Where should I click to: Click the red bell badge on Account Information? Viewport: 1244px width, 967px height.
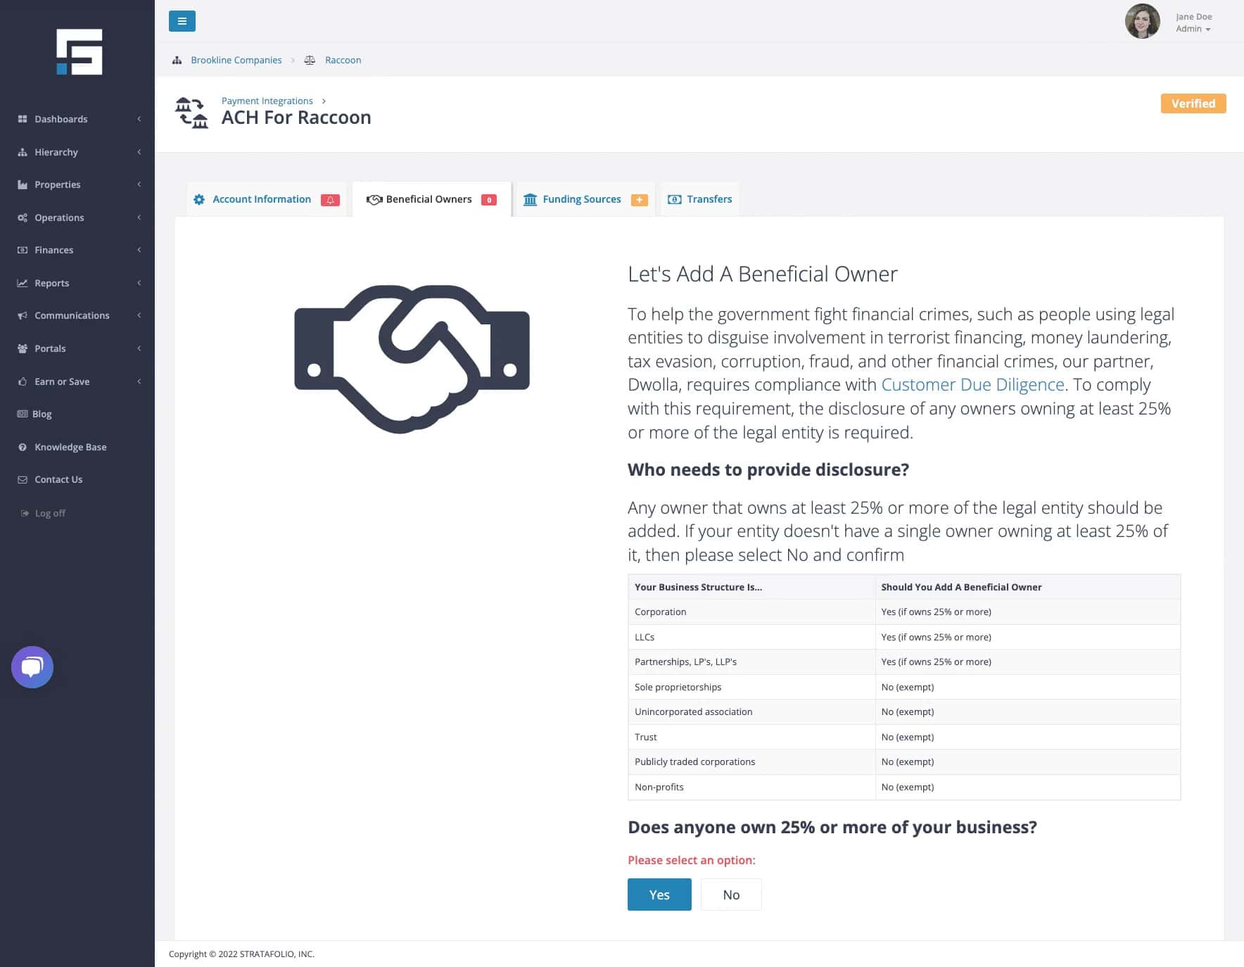[x=330, y=200]
